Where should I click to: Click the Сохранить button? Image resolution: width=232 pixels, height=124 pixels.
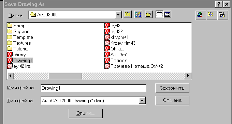pos(172,88)
